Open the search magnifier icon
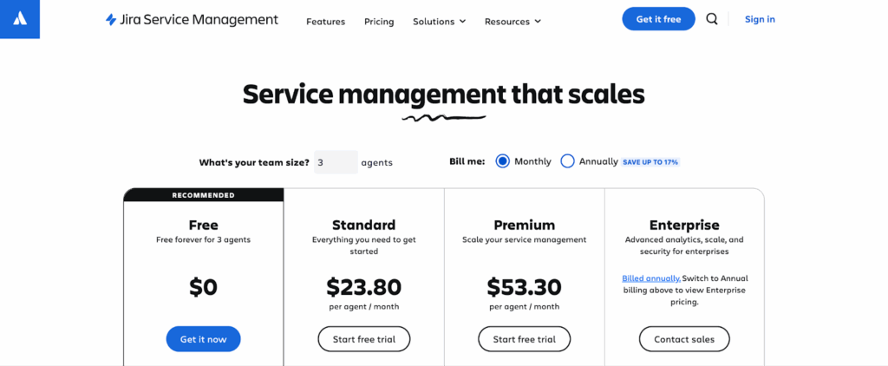Screen dimensions: 888x366 click(x=712, y=19)
